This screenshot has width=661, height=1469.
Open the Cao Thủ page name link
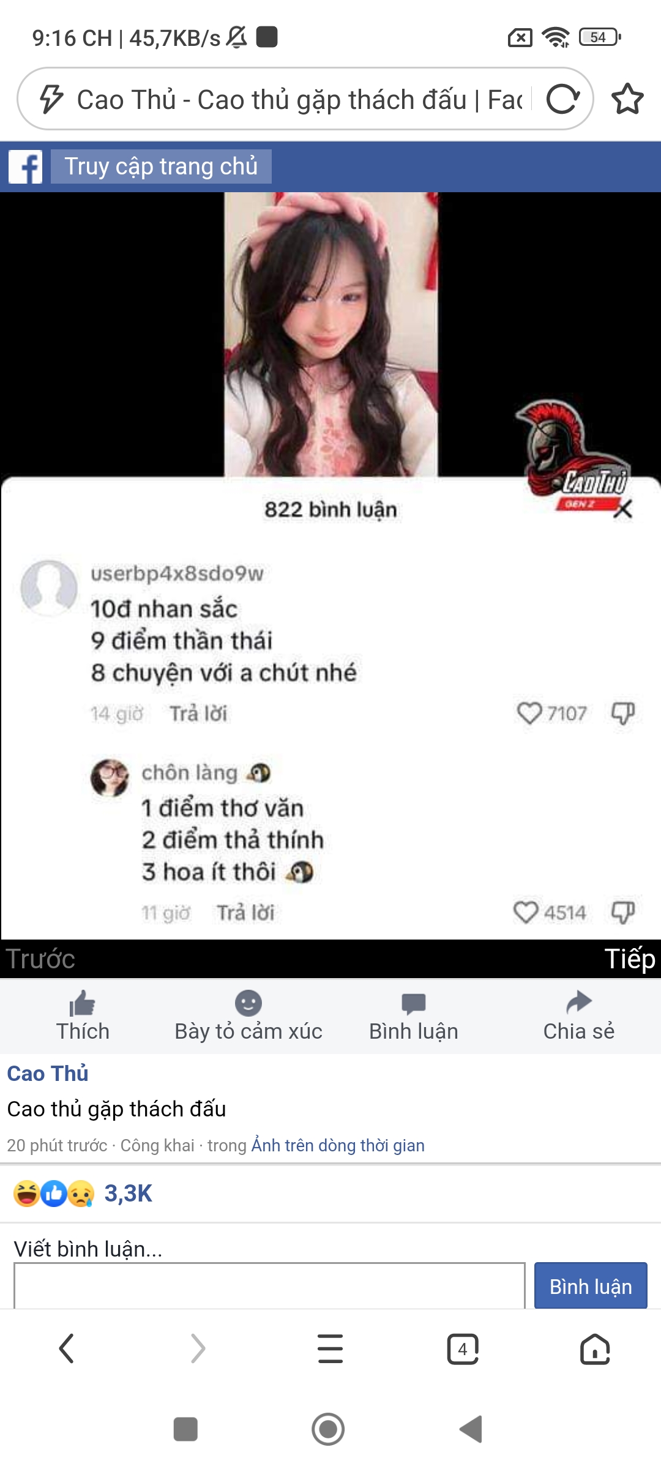(48, 1074)
